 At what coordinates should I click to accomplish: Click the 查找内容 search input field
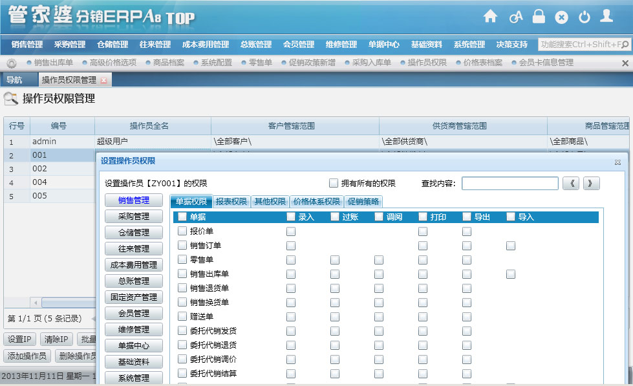510,183
